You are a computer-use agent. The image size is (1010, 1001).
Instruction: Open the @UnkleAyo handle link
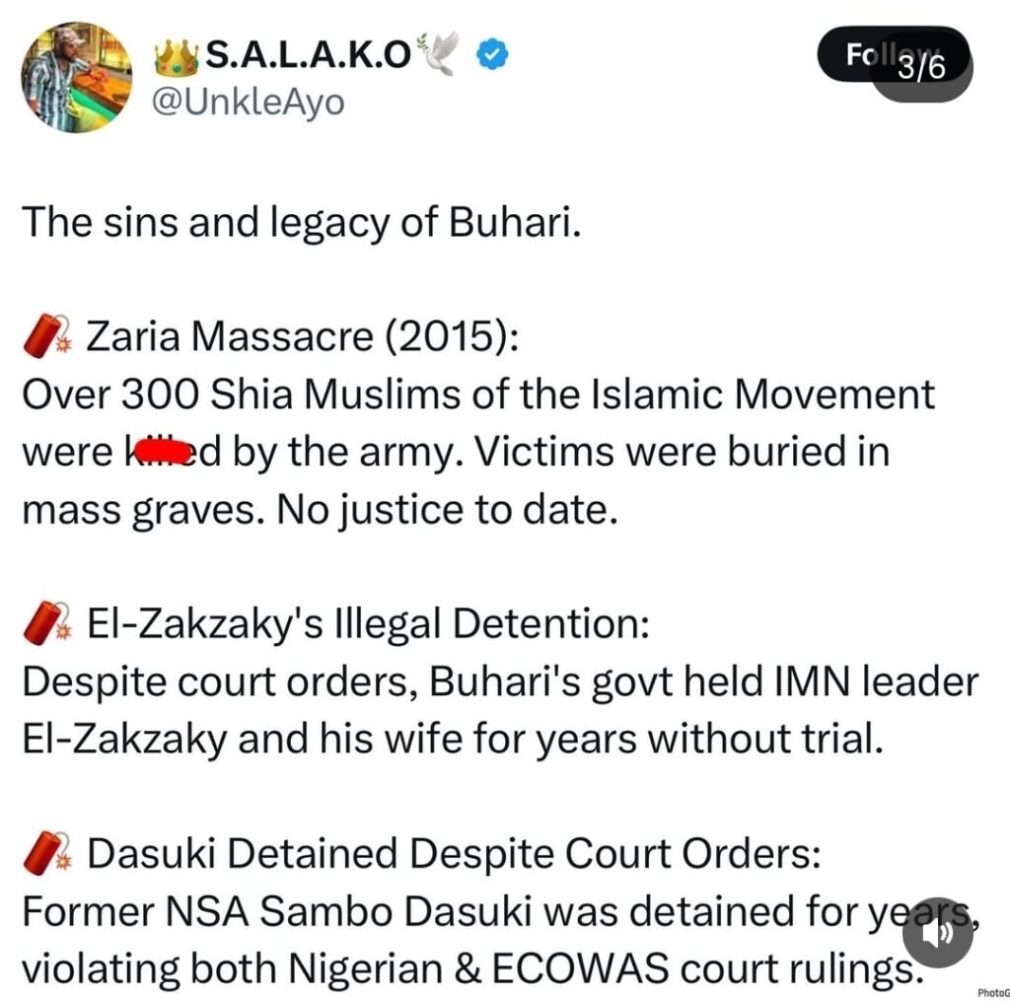point(248,102)
